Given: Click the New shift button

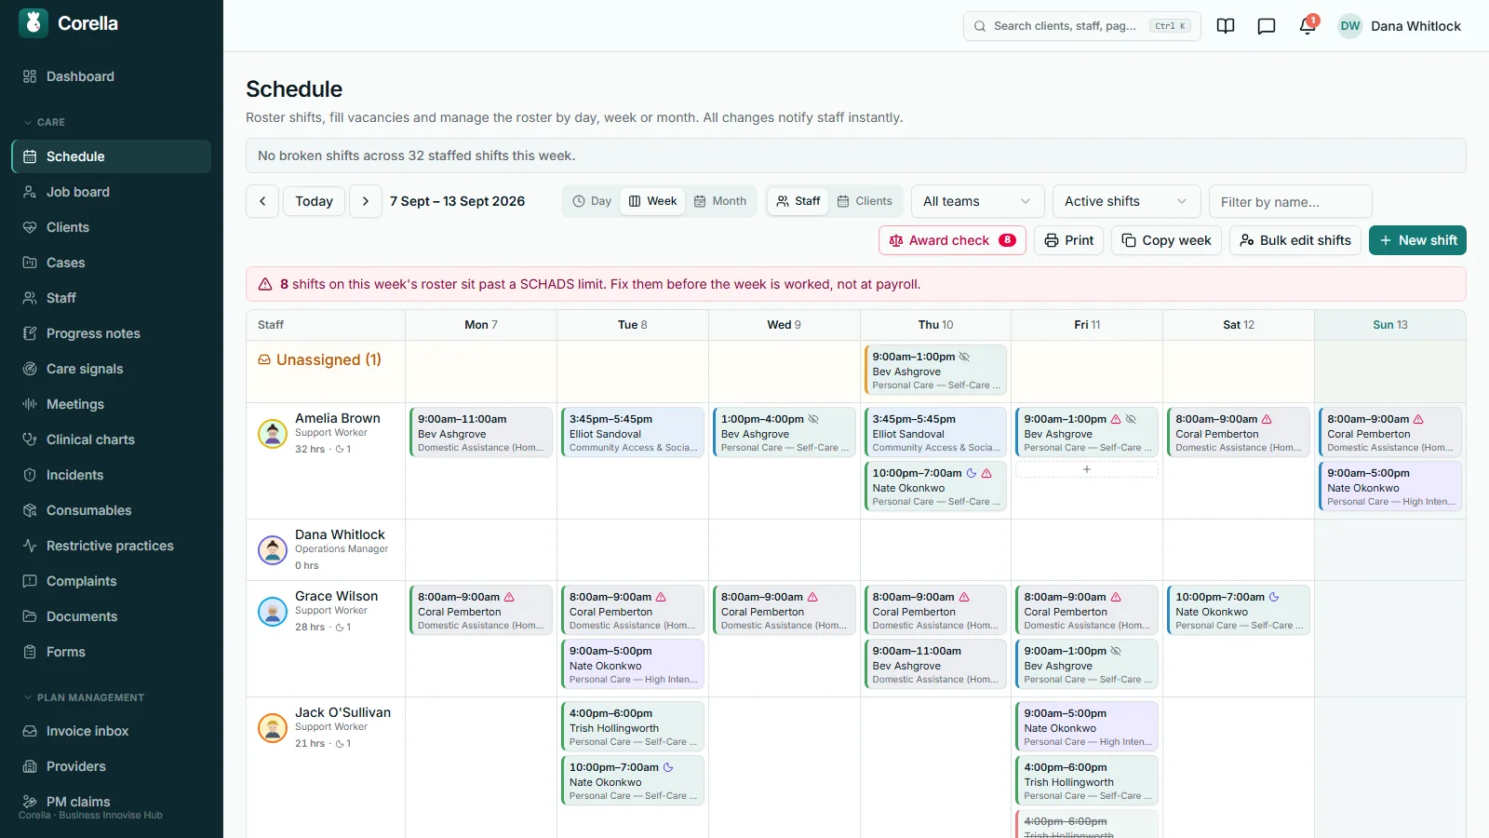Looking at the screenshot, I should coord(1417,240).
